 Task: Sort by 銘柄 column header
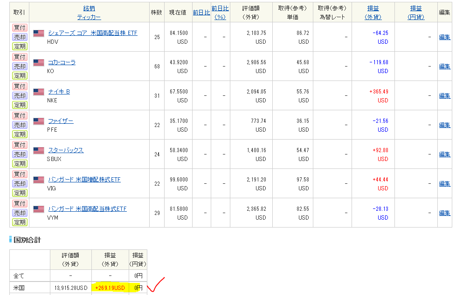click(x=89, y=8)
